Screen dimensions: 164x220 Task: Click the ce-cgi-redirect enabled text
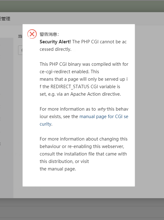coord(64,72)
